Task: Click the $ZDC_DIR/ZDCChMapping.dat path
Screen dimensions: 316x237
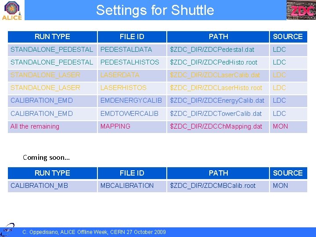Action: point(216,126)
